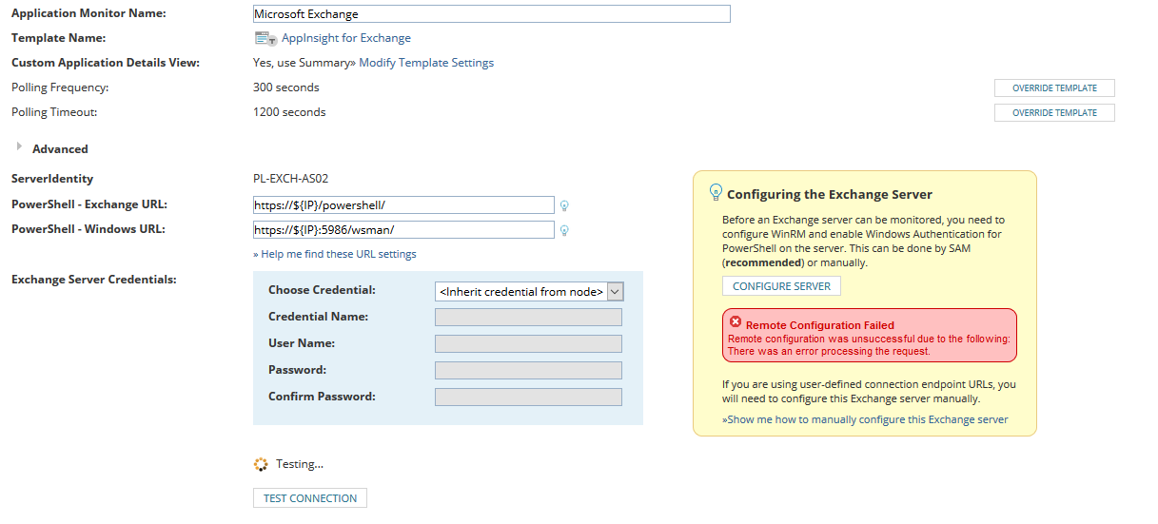Screen dimensions: 1158x524
Task: Click the PowerShell Windows URL field
Action: click(x=403, y=229)
